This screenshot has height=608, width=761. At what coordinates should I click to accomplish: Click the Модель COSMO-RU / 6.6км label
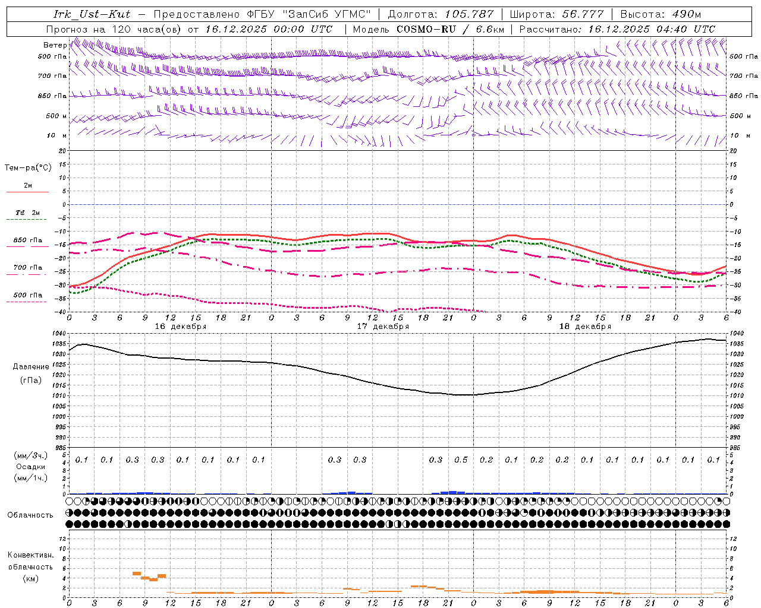(x=429, y=29)
